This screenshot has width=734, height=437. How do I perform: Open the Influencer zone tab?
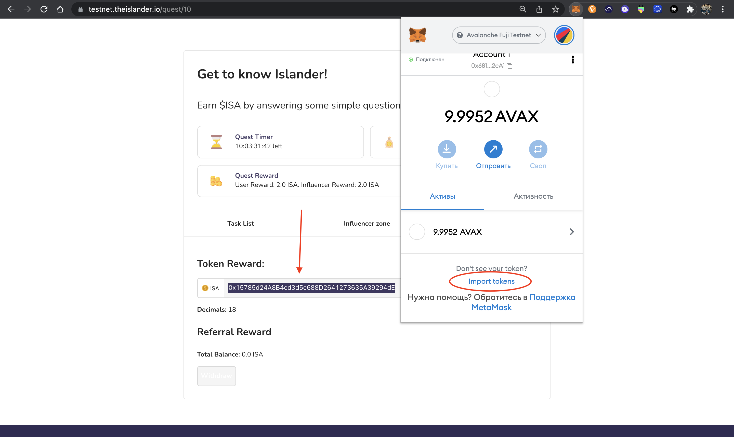coord(366,224)
